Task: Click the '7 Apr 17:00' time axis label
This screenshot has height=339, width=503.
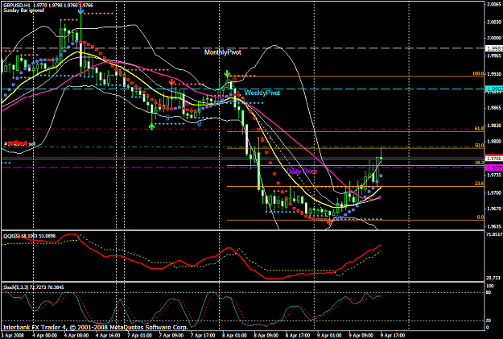Action: (x=203, y=336)
